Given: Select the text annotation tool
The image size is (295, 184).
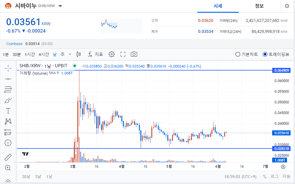Looking at the screenshot, I should (8, 111).
